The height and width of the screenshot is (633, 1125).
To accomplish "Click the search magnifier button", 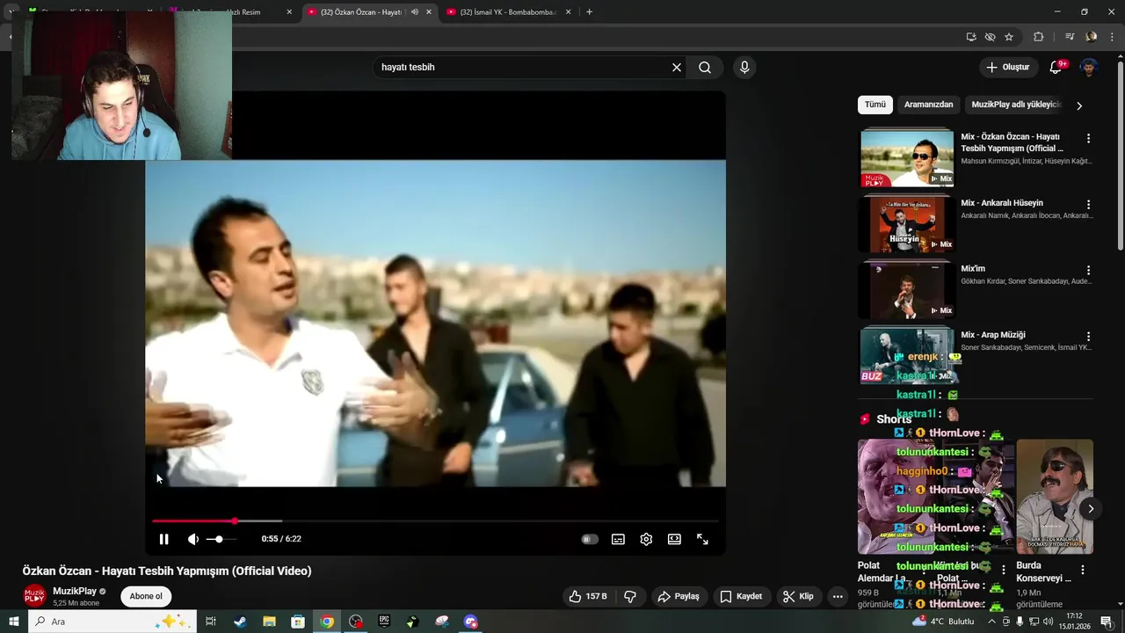I will click(x=705, y=67).
